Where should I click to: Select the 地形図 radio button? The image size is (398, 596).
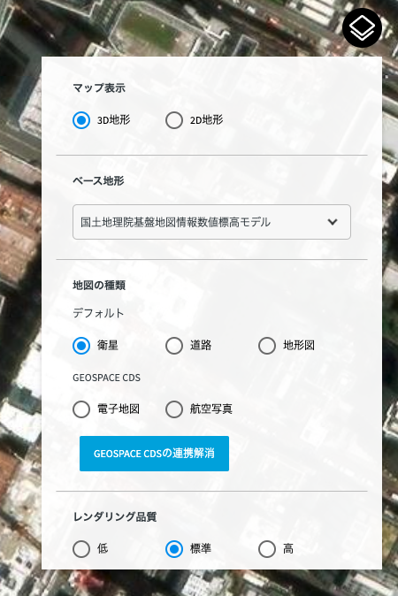tap(267, 346)
